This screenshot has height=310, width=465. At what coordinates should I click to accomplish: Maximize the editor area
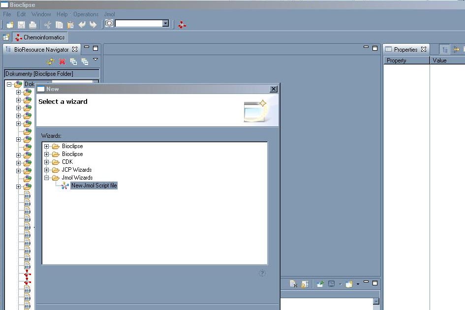[375, 48]
